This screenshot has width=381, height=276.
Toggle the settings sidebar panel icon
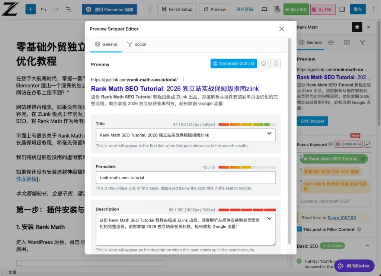(342, 9)
